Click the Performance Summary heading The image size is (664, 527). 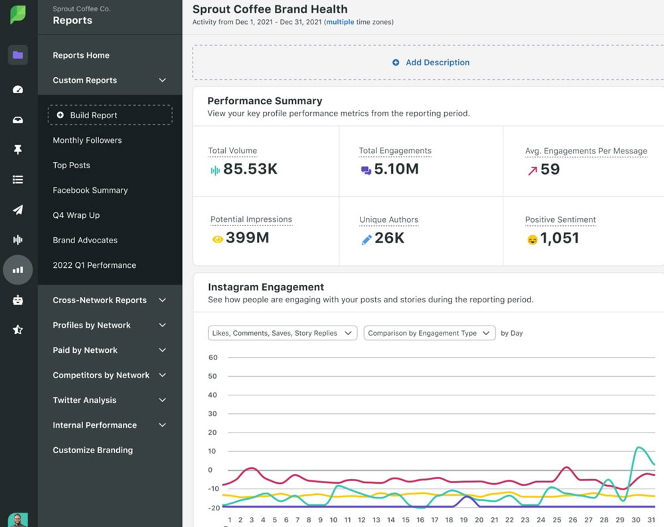pos(265,101)
